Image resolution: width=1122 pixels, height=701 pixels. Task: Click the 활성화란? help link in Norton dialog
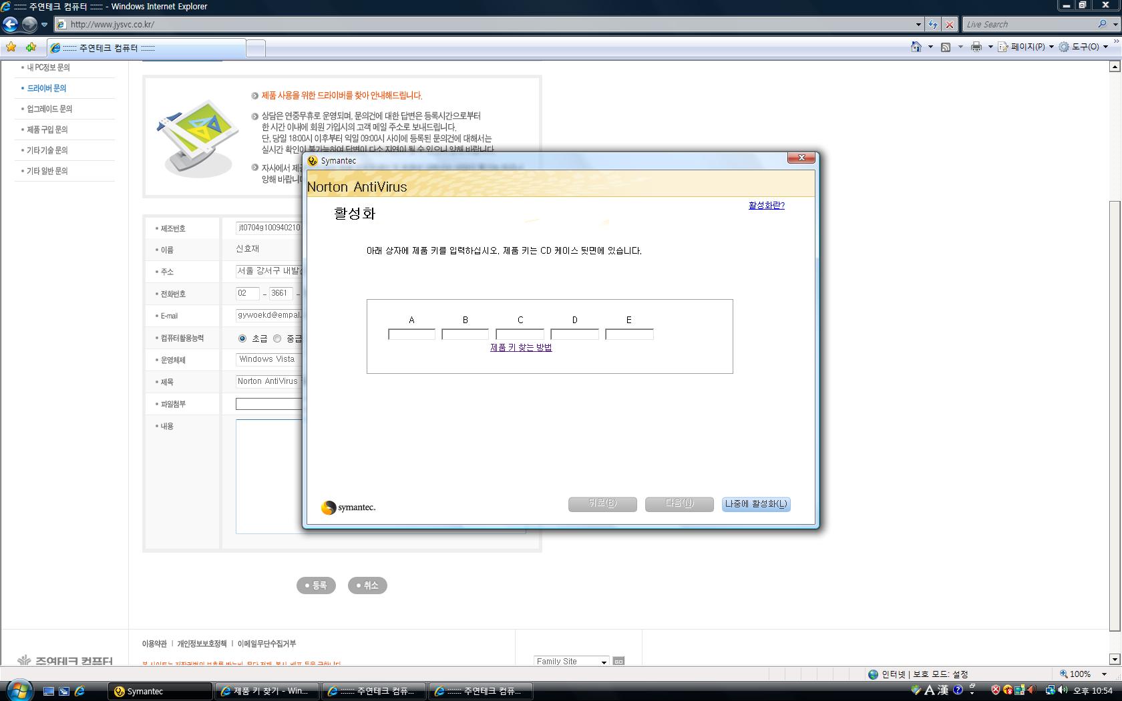coord(767,205)
